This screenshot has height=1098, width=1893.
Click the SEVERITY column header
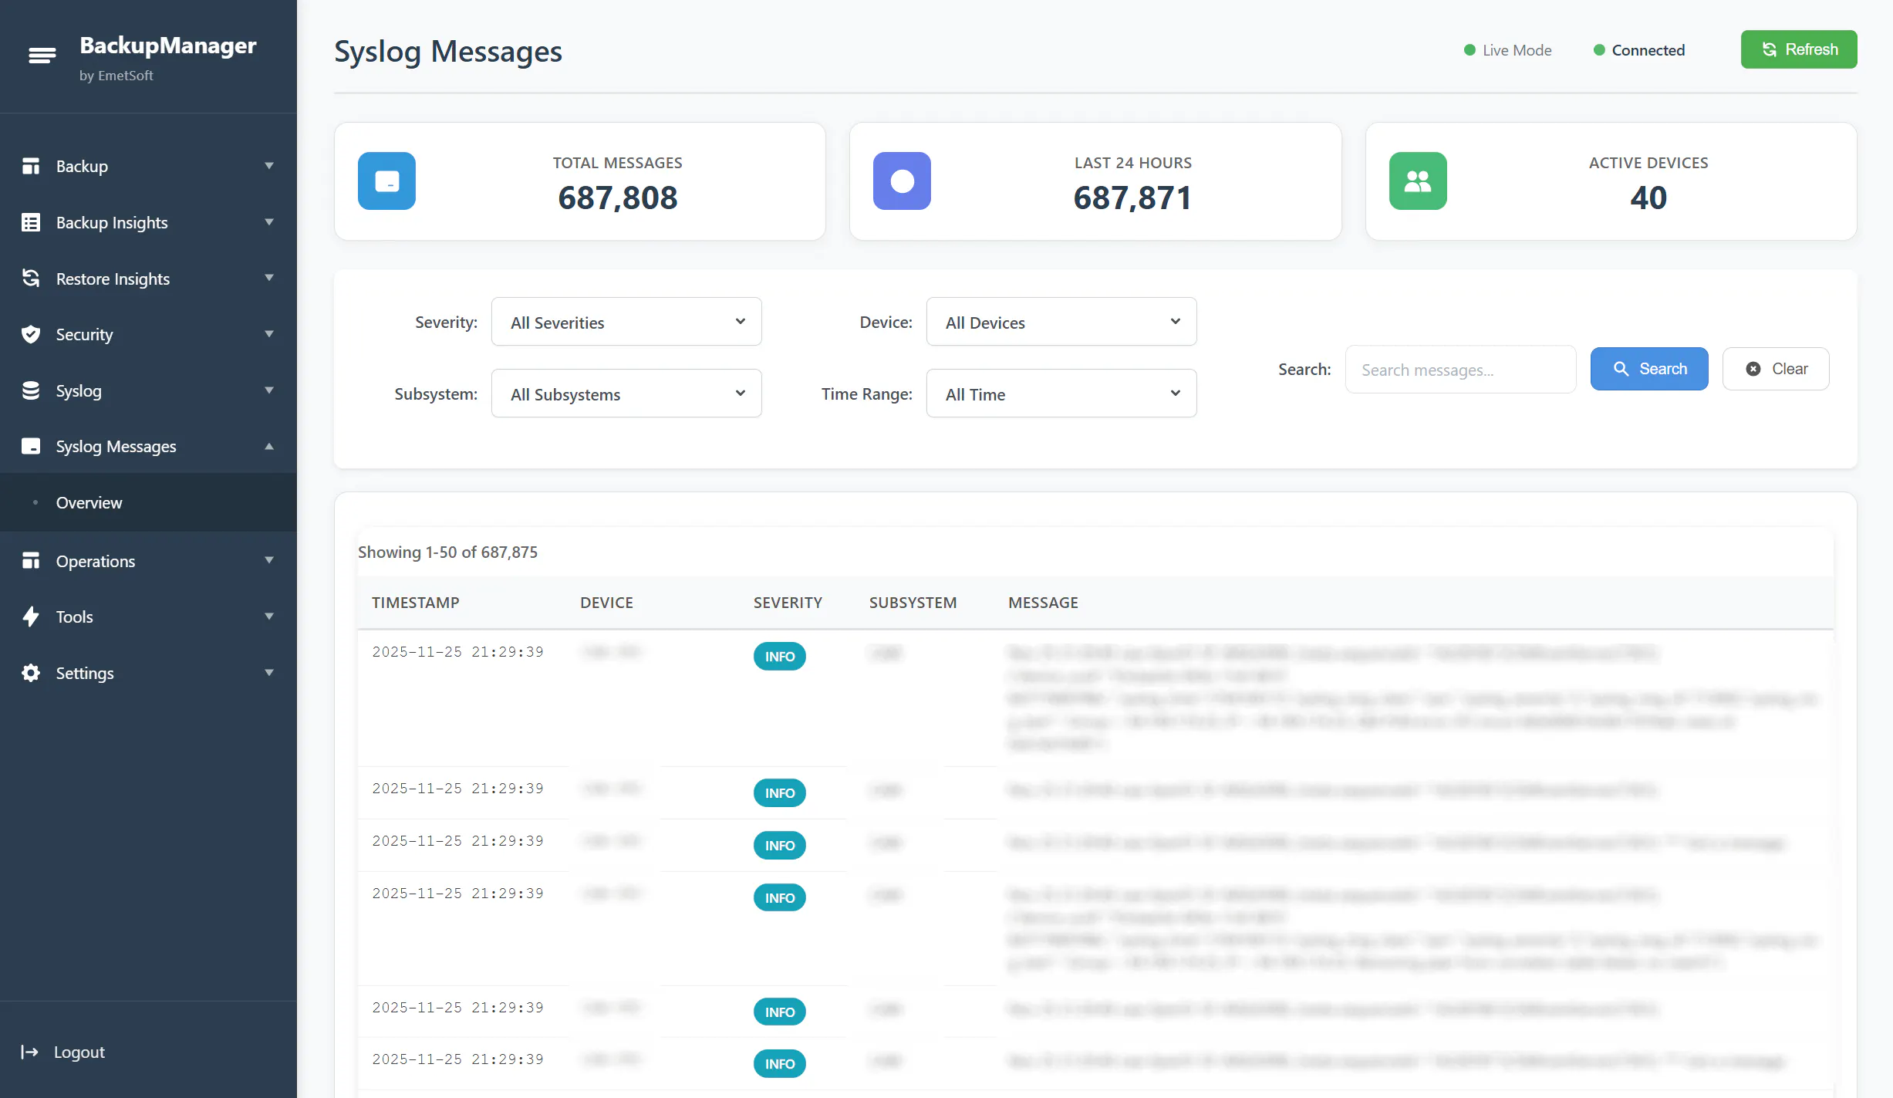(788, 603)
